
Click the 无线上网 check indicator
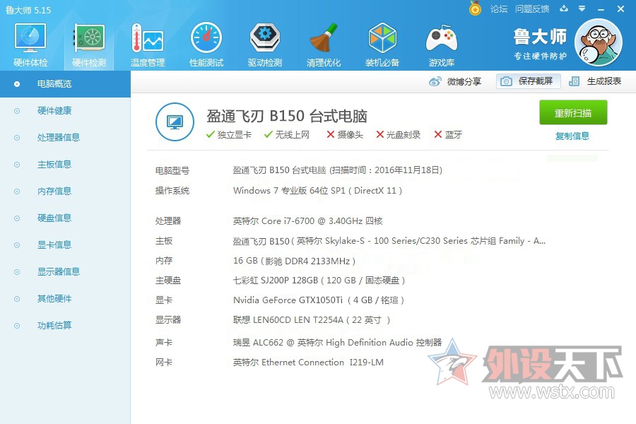click(x=287, y=135)
